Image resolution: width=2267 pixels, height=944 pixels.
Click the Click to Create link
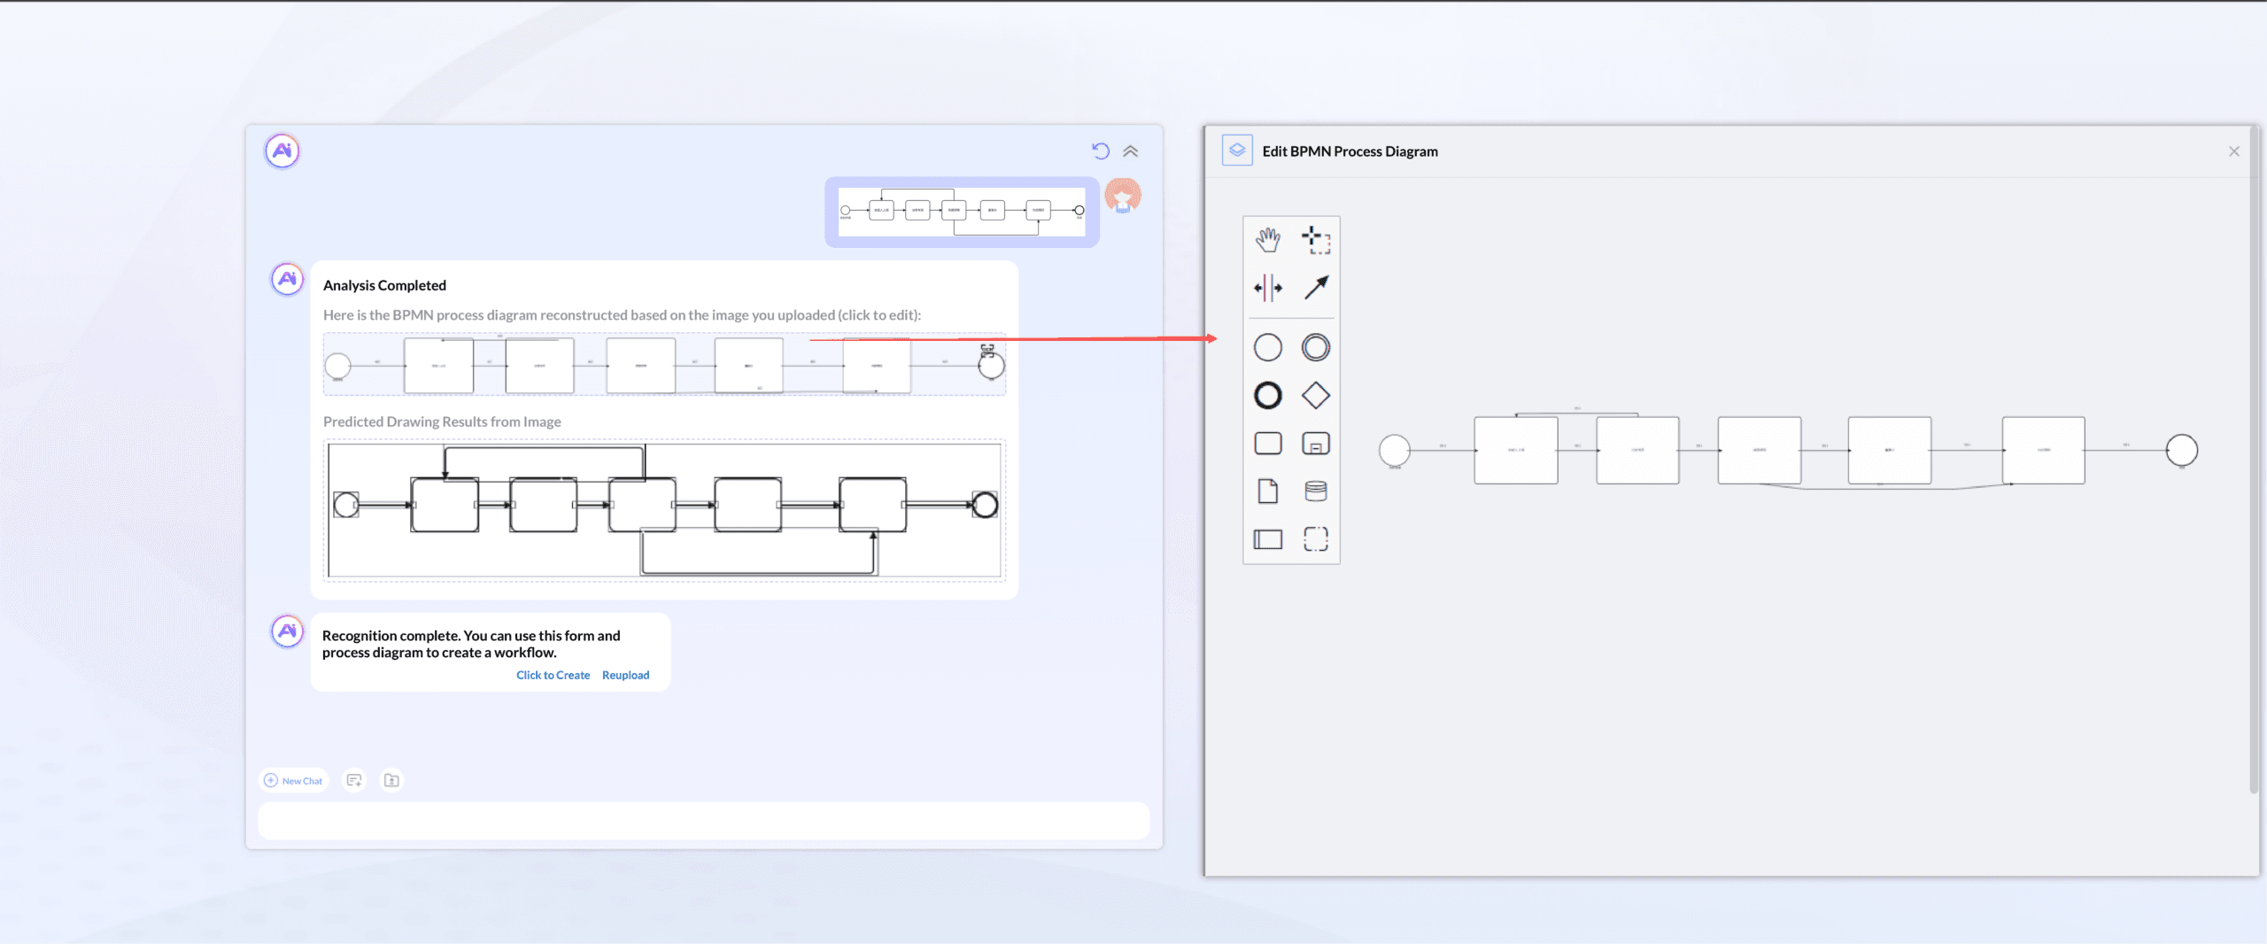pyautogui.click(x=553, y=675)
